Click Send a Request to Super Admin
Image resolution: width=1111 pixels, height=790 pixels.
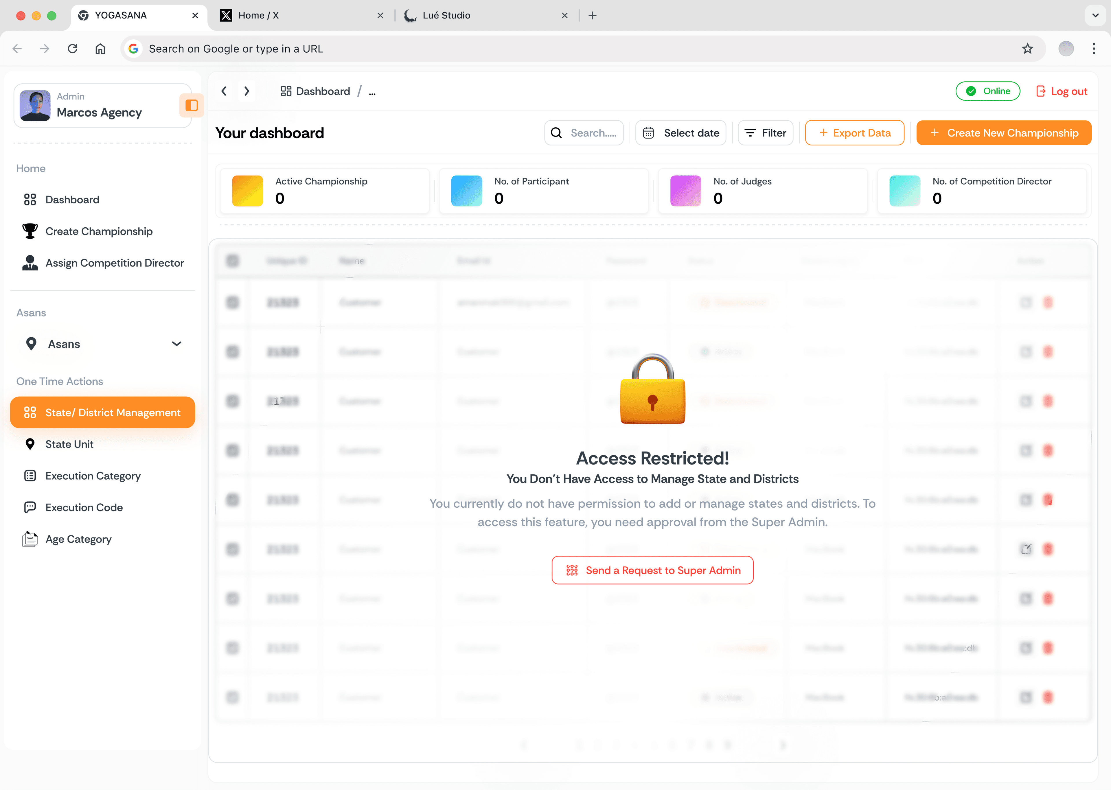[652, 570]
